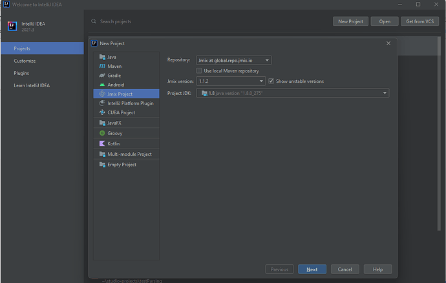
Task: Click the Empty Project folder icon
Action: click(102, 164)
